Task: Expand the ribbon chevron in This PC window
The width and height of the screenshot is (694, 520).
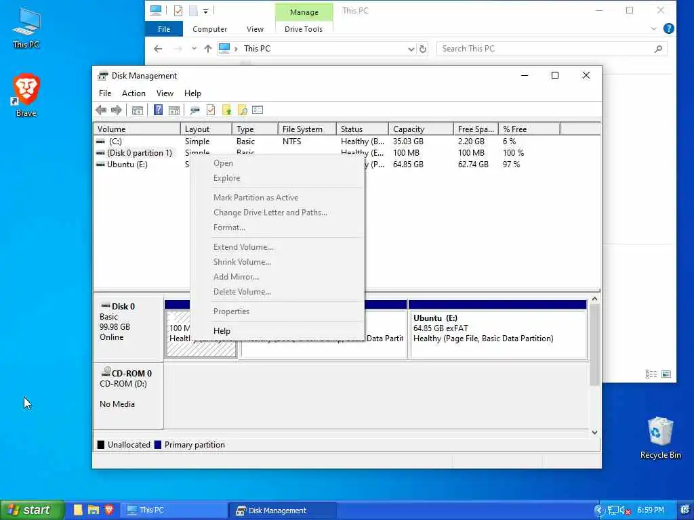Action: 654,28
